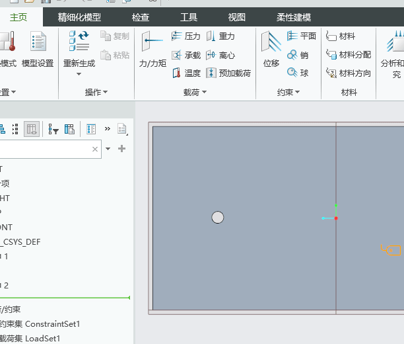Click the dotted tree settings icon

[15, 129]
